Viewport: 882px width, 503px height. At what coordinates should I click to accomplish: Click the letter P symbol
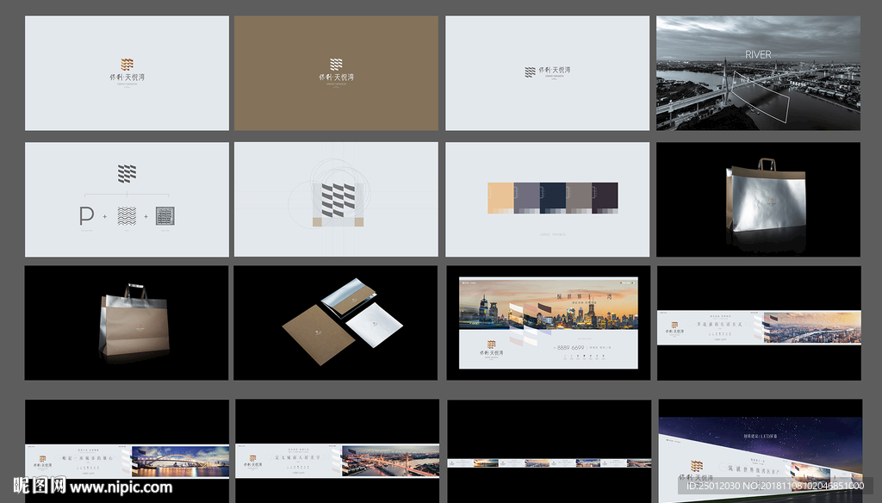tap(86, 215)
